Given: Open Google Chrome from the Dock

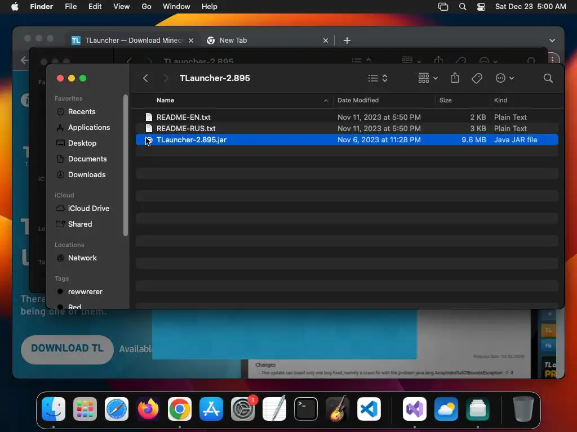Looking at the screenshot, I should 180,409.
